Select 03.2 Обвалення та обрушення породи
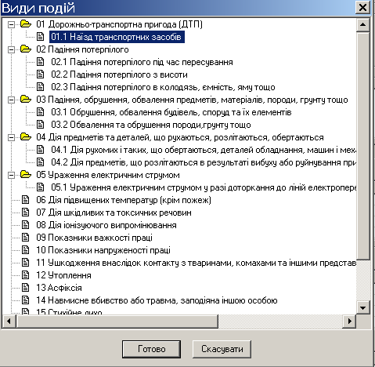The image size is (375, 367). coord(151,125)
